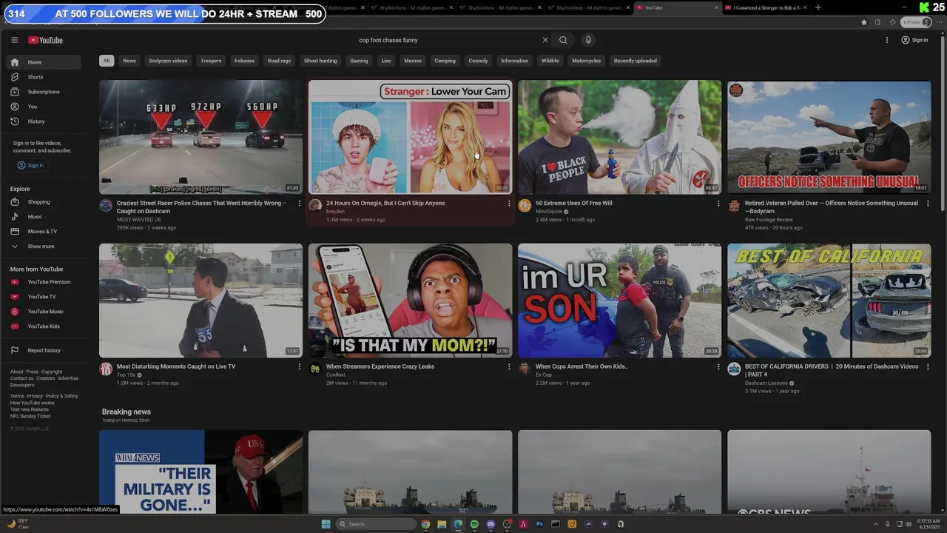The width and height of the screenshot is (947, 533).
Task: Open the 'im UR SON' video thumbnail
Action: tap(619, 301)
